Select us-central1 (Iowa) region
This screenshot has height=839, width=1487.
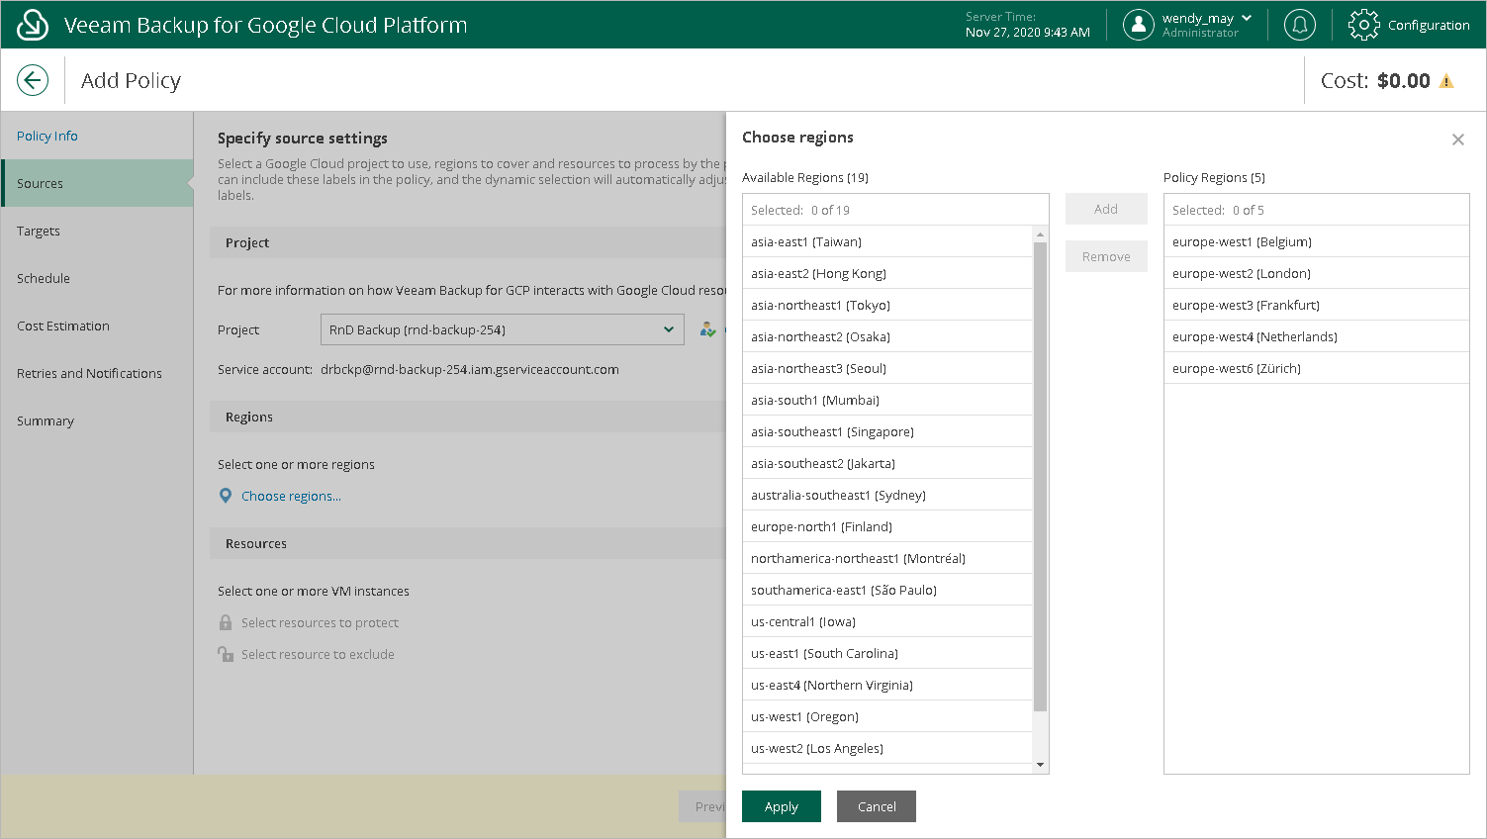(802, 621)
